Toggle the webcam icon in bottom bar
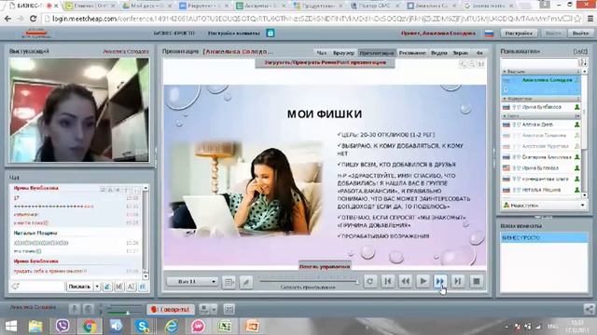This screenshot has width=597, height=335. click(x=89, y=310)
